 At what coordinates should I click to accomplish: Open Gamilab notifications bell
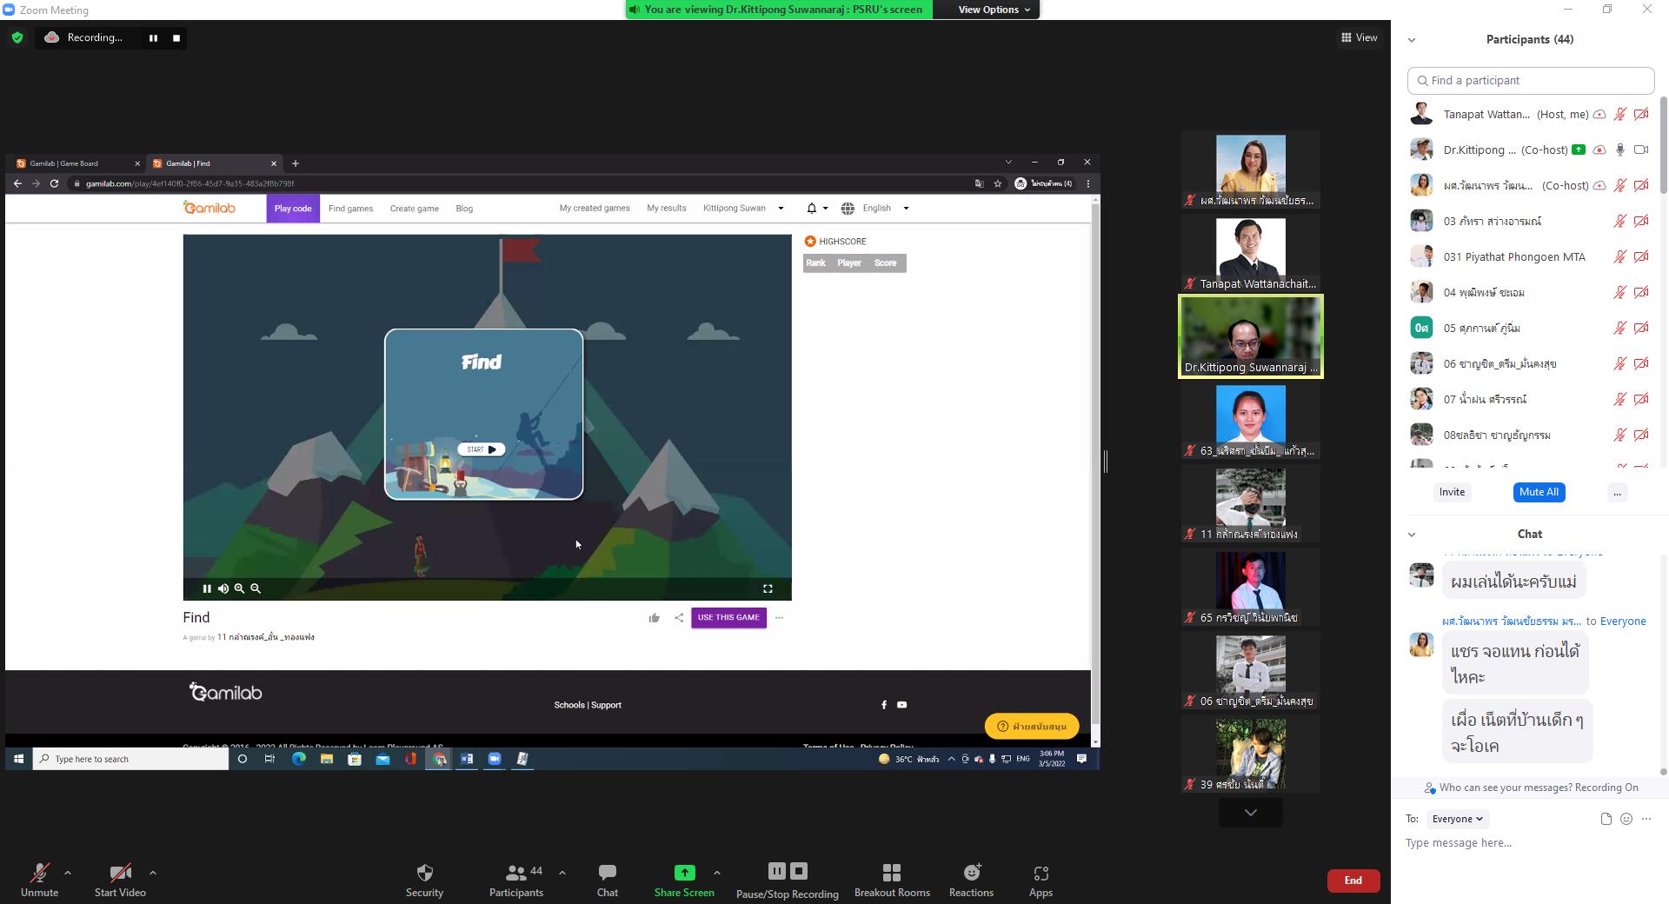812,209
